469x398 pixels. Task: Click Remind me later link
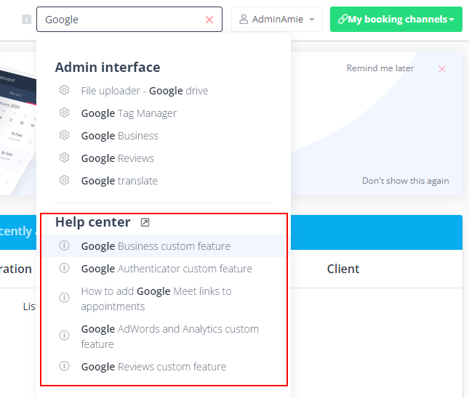tap(380, 68)
